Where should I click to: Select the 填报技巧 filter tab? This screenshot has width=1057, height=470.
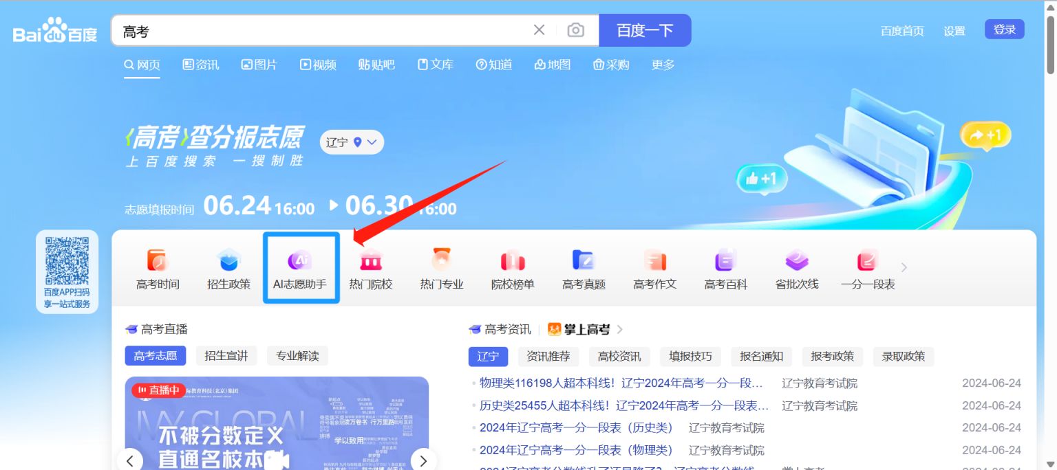coord(691,356)
